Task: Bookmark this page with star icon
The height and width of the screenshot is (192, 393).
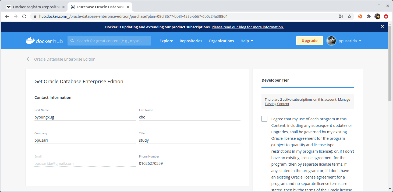Action: click(x=349, y=16)
